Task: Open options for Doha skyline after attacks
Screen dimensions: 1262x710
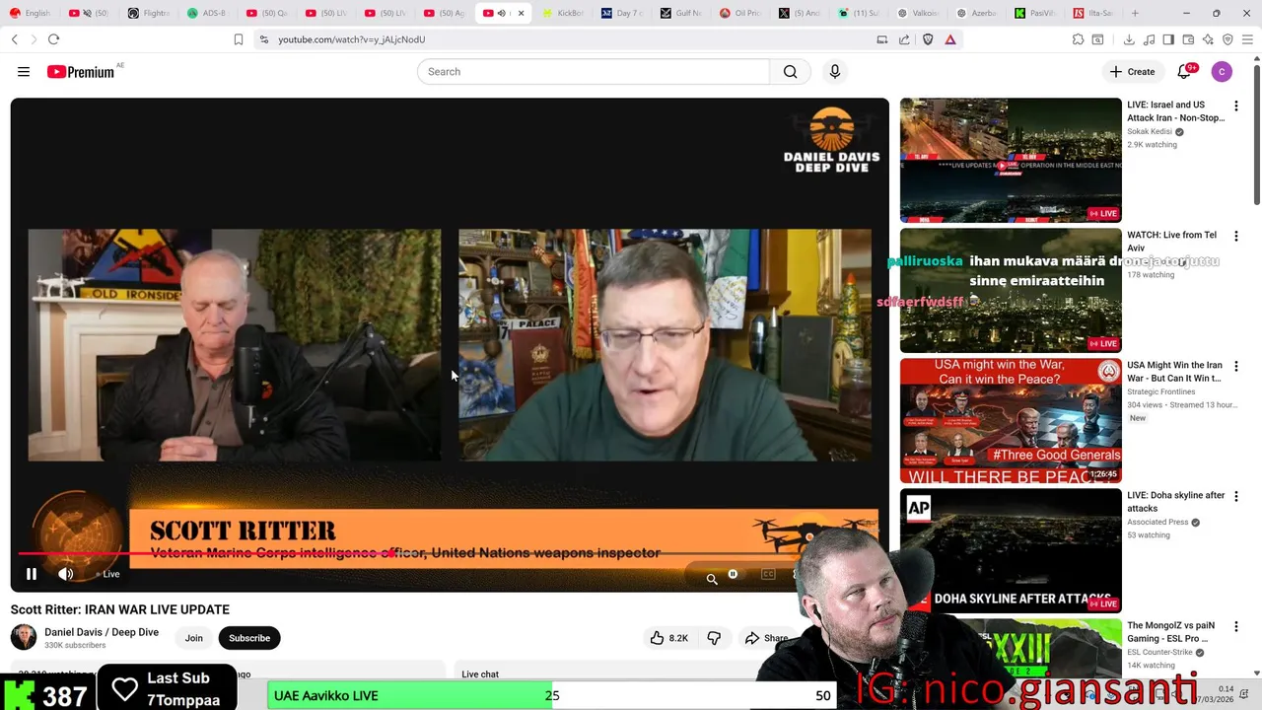Action: 1236,496
